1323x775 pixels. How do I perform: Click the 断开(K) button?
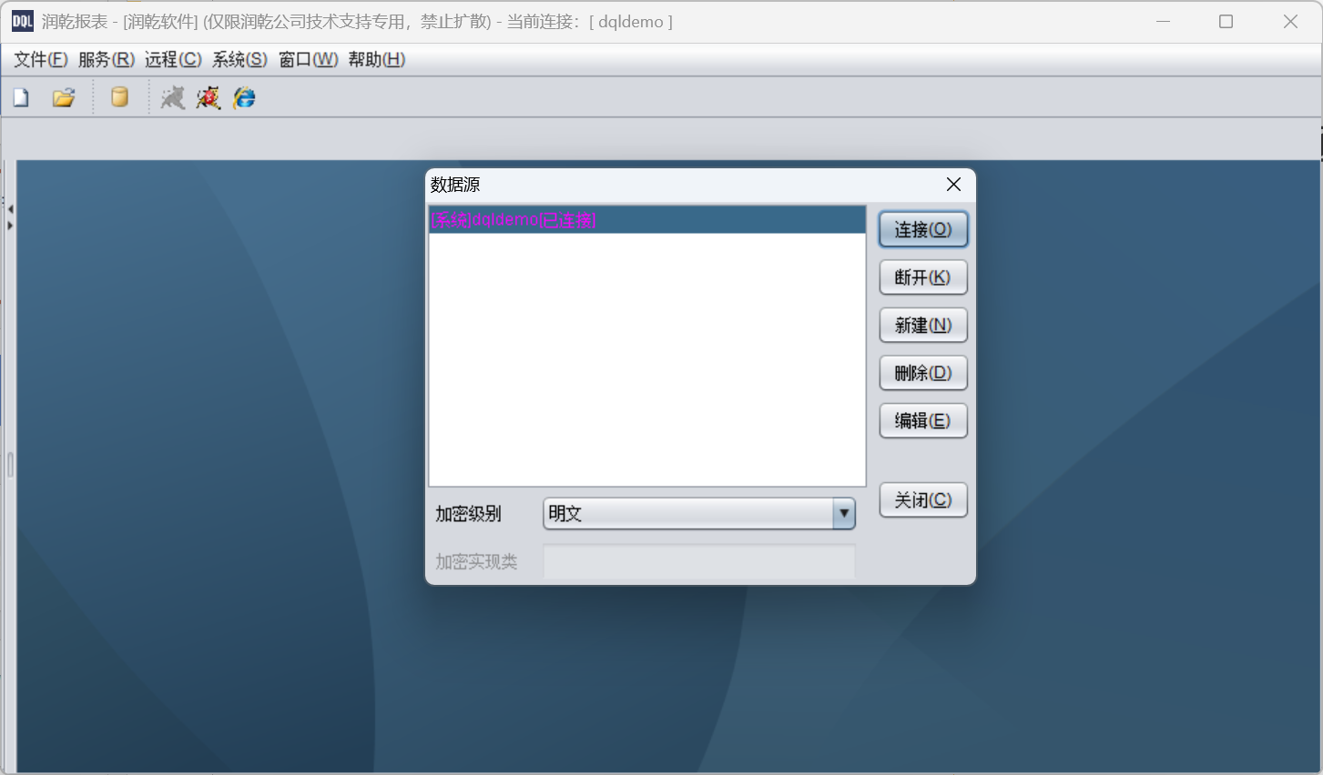coord(923,277)
